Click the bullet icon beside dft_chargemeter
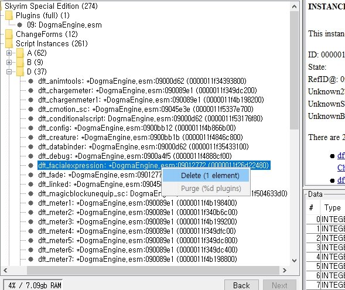Image resolution: width=345 pixels, height=290 pixels. [x=31, y=90]
